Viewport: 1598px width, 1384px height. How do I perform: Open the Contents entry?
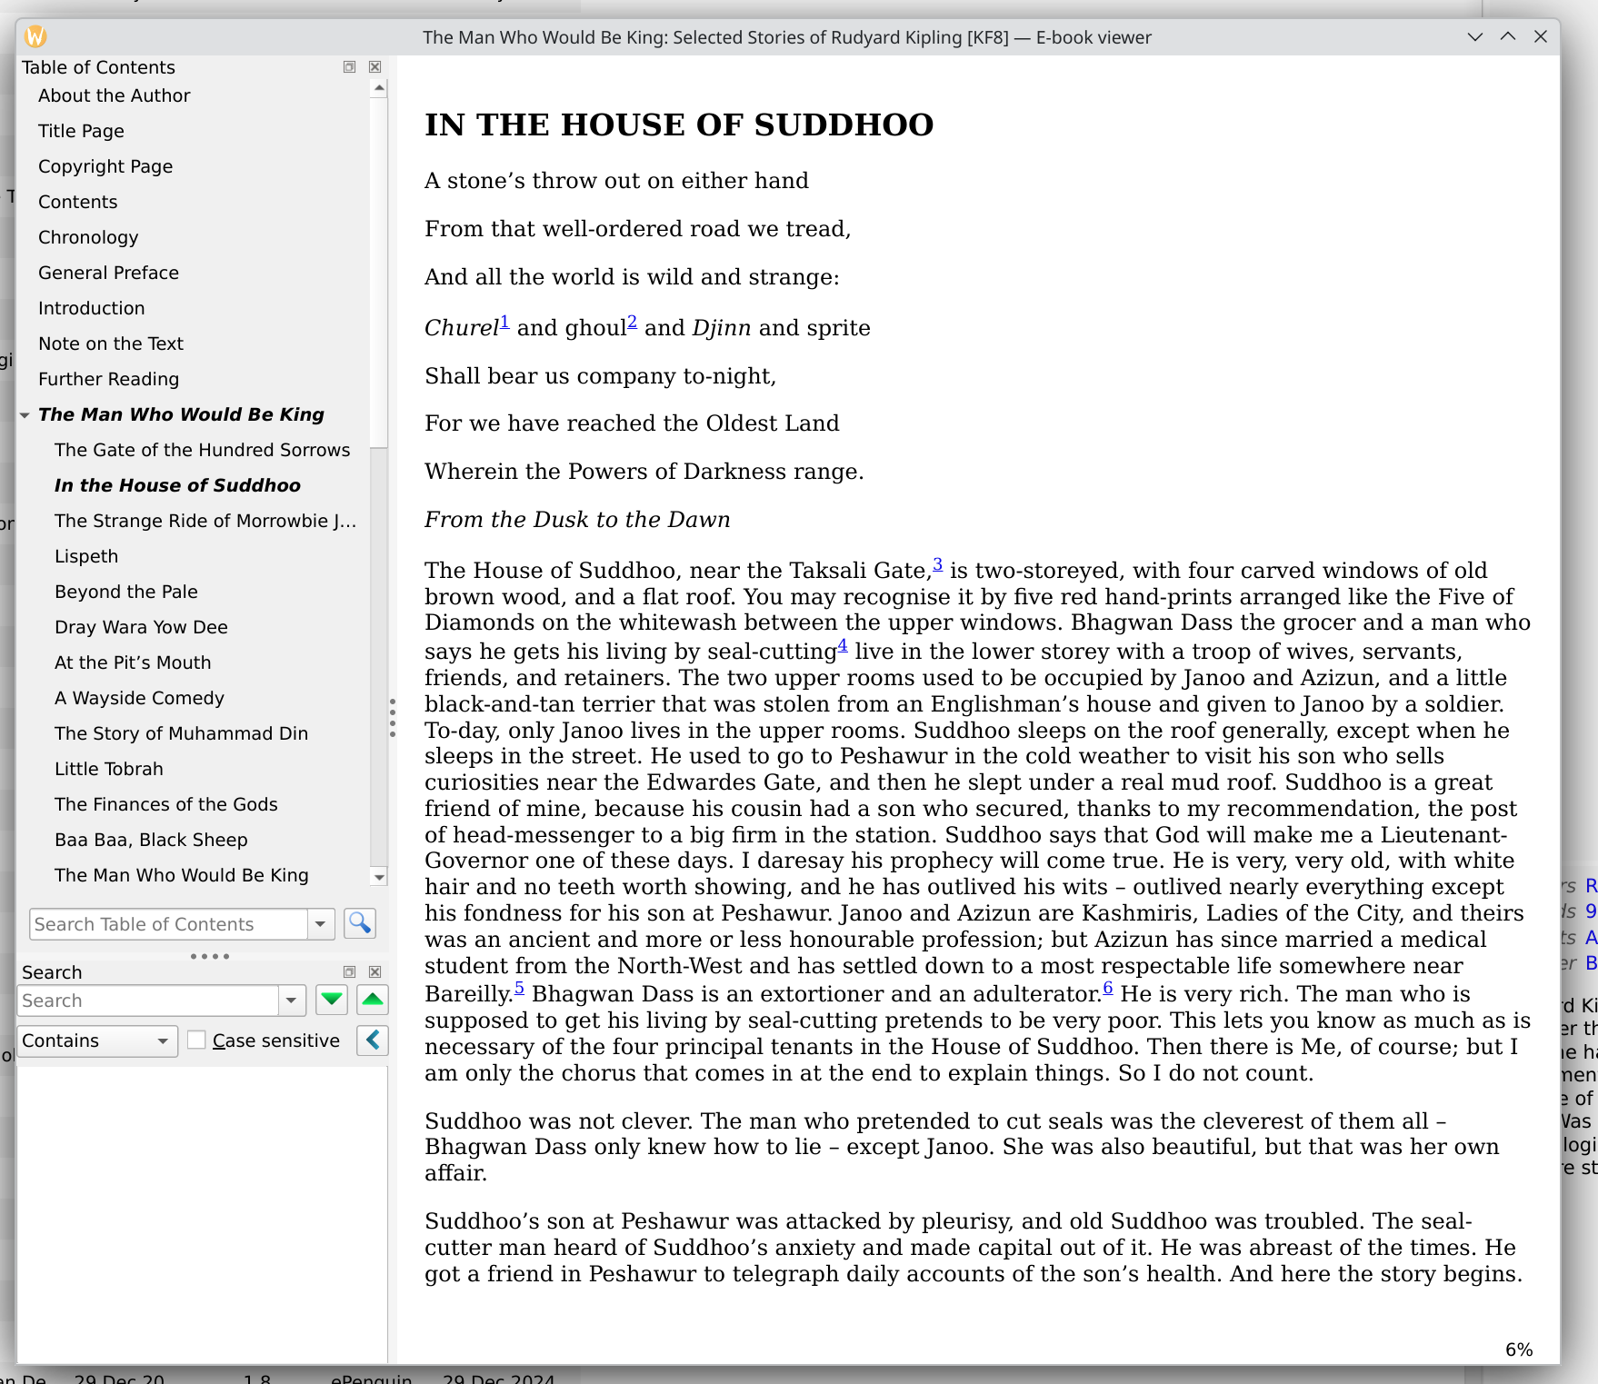click(77, 202)
